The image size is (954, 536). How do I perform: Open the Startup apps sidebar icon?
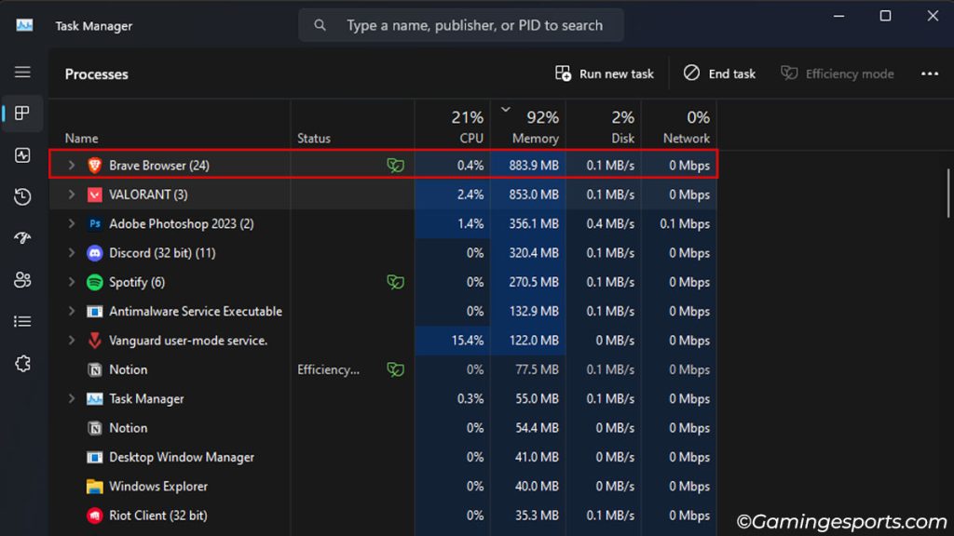[22, 237]
